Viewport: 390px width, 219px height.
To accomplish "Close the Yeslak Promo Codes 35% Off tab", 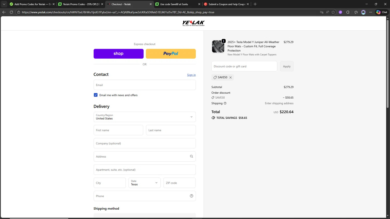I will [102, 4].
